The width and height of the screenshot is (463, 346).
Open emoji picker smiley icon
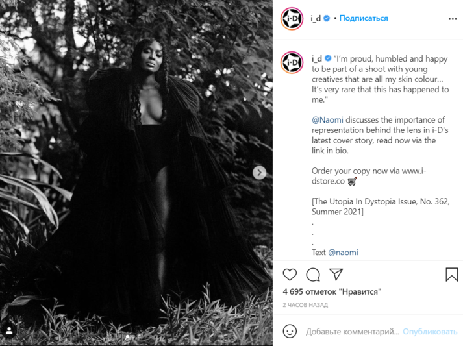[290, 331]
